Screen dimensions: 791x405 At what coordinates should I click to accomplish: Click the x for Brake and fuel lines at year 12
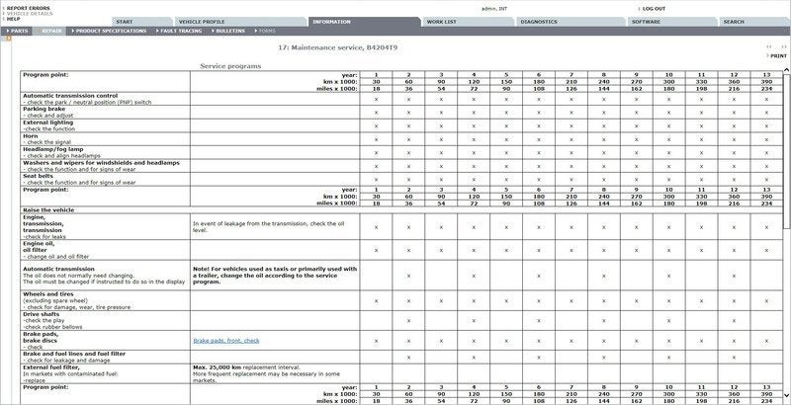(734, 358)
